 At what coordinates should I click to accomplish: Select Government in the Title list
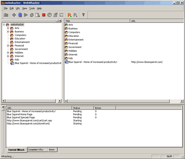(x=75, y=47)
